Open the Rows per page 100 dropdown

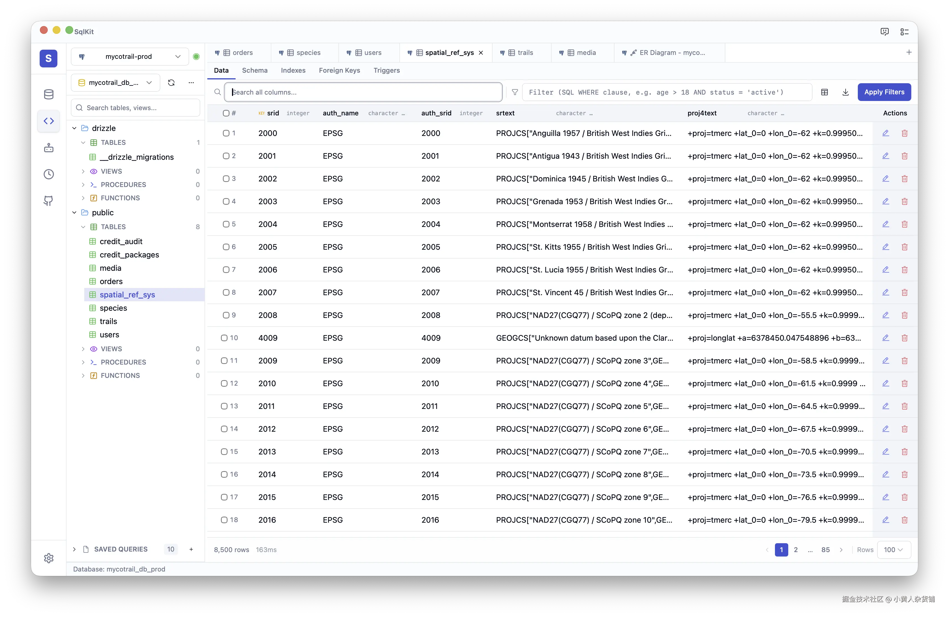click(x=894, y=550)
